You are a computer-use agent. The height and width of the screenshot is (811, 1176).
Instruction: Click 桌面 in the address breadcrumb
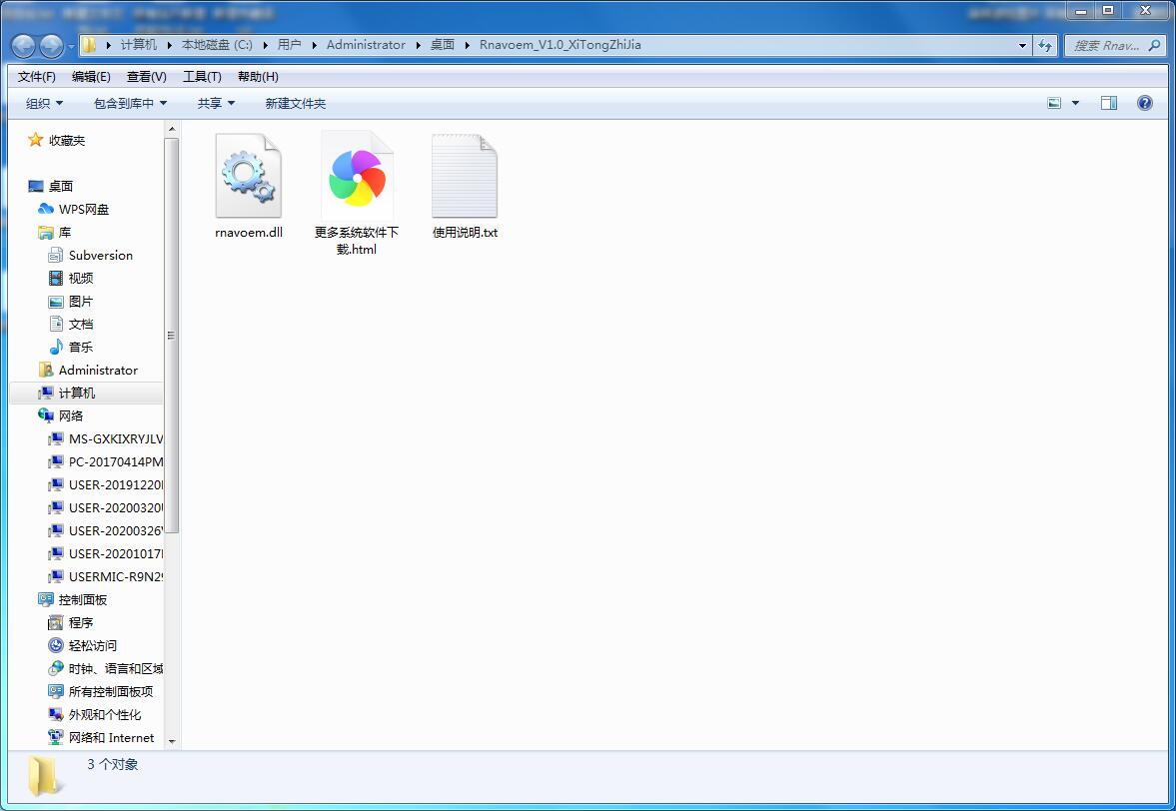click(x=443, y=45)
